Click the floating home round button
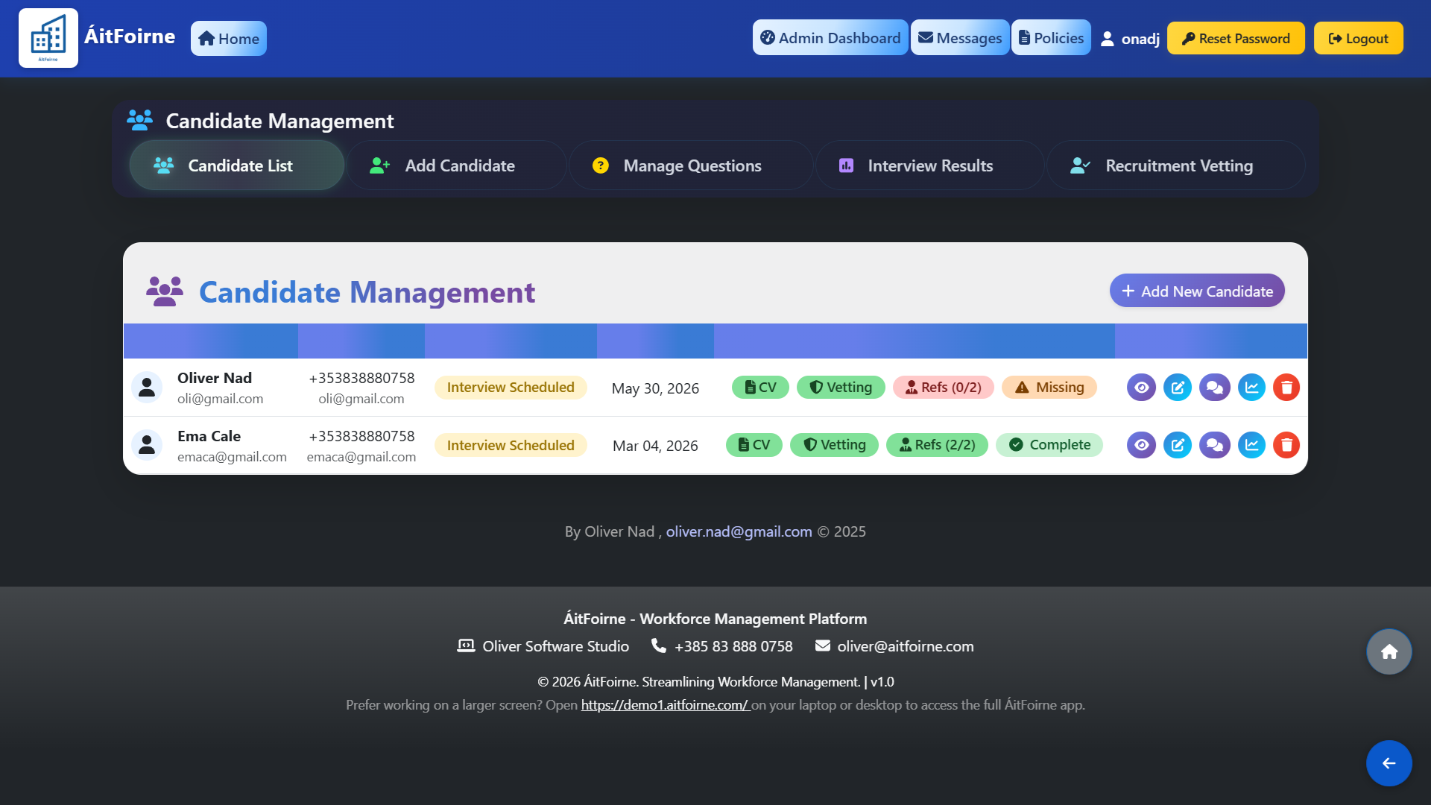This screenshot has width=1431, height=805. (x=1389, y=652)
